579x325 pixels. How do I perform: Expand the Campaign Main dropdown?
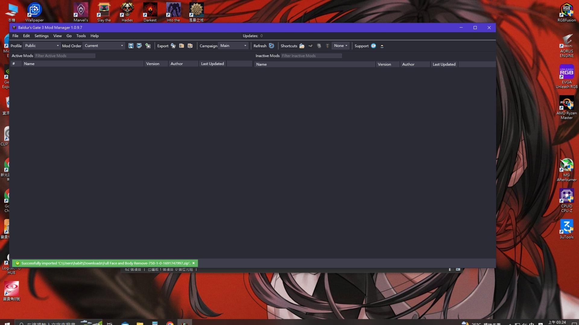233,46
